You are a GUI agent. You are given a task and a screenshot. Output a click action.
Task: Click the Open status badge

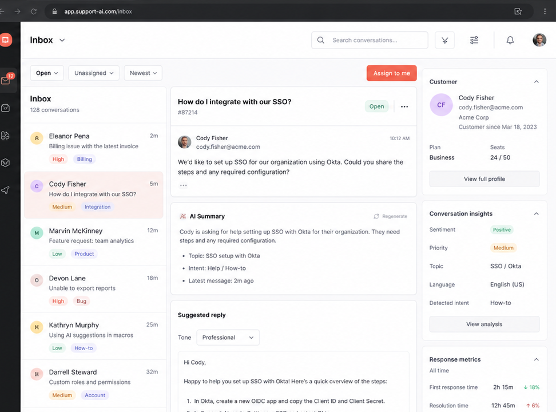[x=376, y=106]
